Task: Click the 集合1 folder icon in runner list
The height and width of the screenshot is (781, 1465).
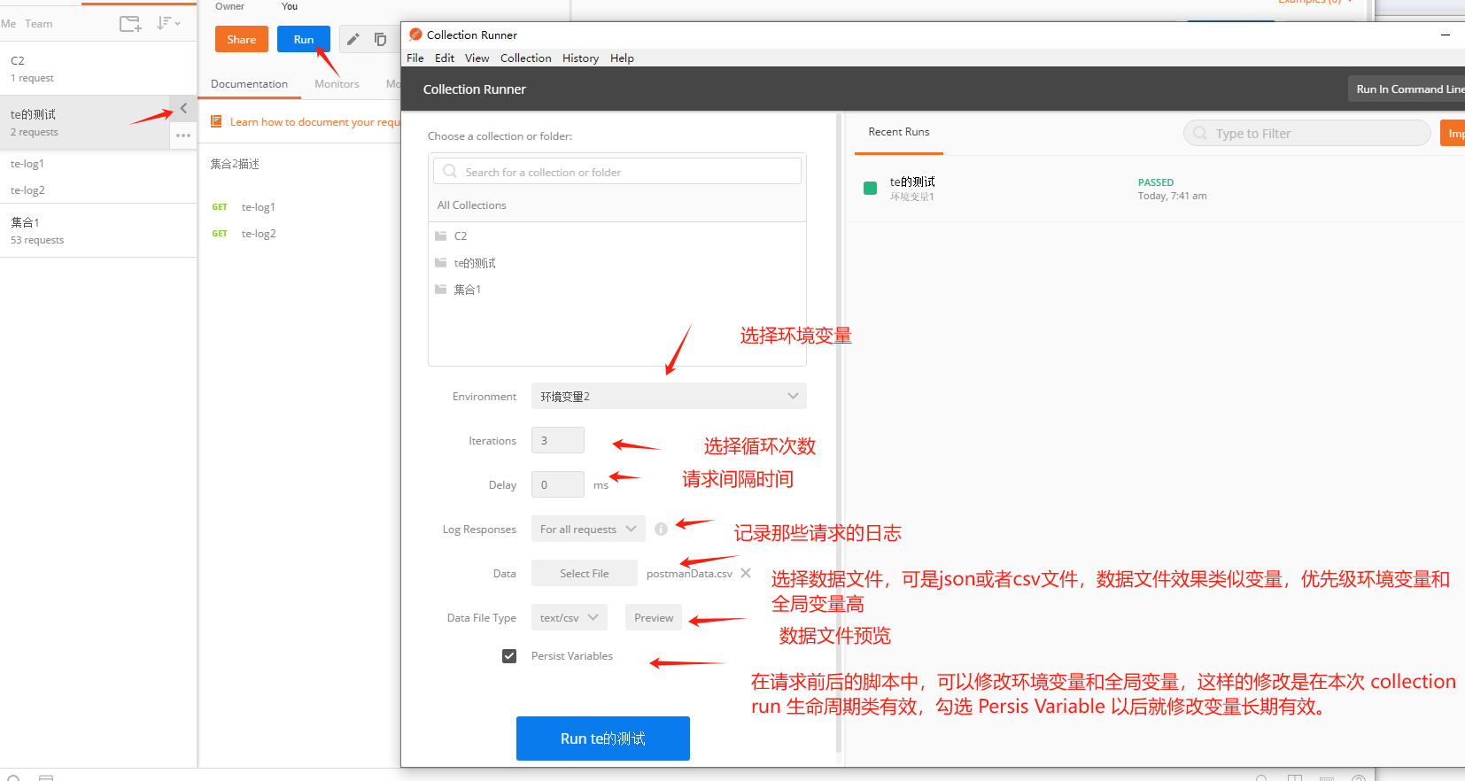Action: pos(441,290)
